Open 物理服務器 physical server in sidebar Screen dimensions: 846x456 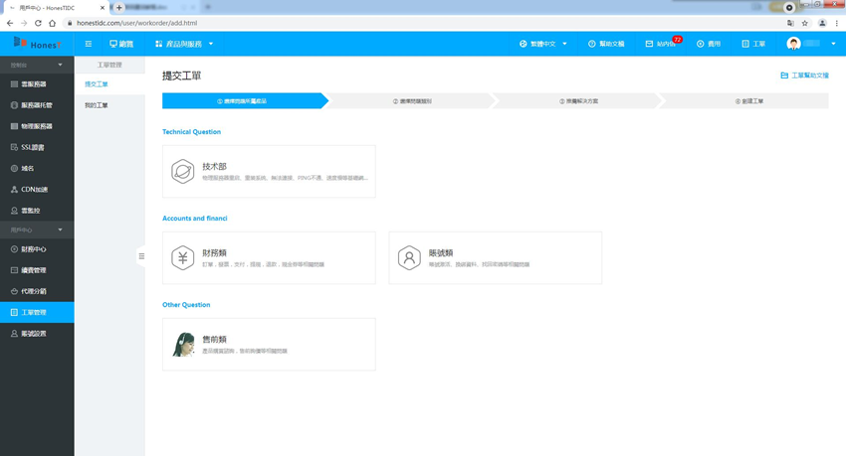[x=37, y=126]
